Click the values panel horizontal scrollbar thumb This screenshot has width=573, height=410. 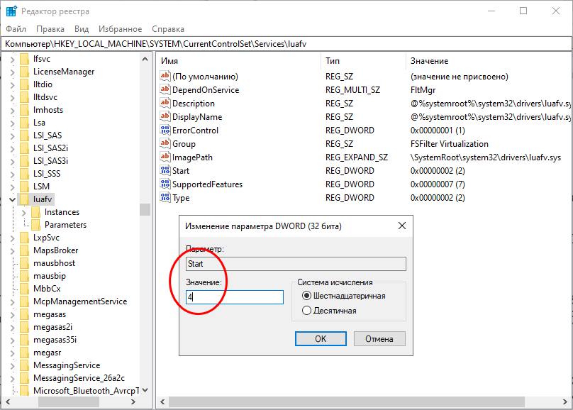347,401
